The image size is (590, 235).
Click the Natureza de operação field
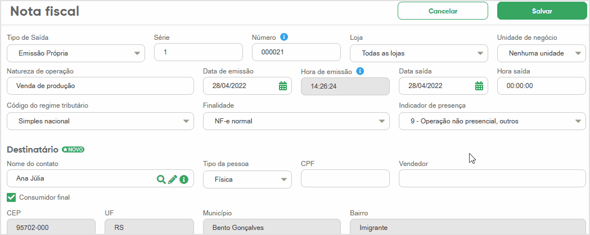[x=100, y=86]
